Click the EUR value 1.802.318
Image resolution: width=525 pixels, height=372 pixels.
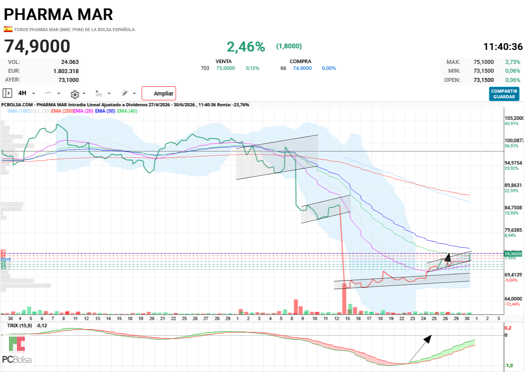tap(66, 71)
